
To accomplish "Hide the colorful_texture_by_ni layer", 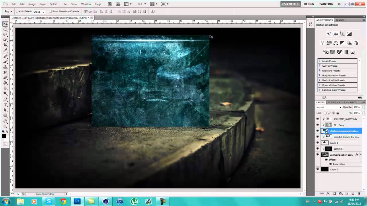I will click(317, 137).
